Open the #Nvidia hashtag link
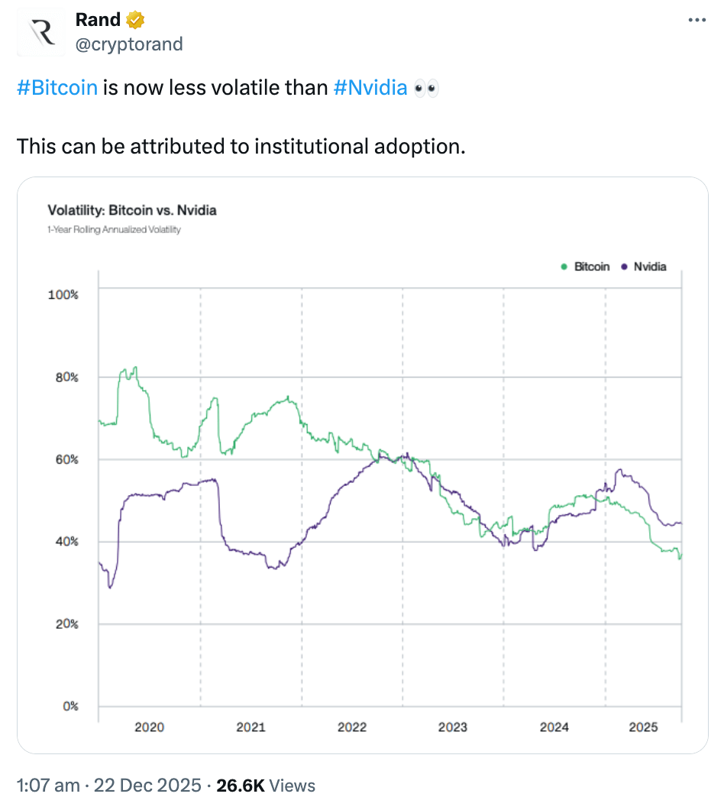 (x=370, y=88)
